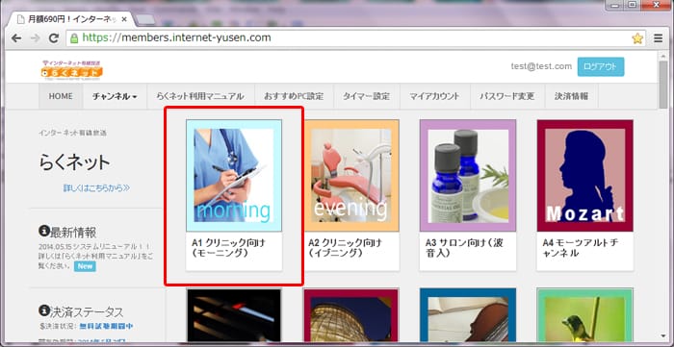Select the 月額690円 browser tab

click(71, 19)
